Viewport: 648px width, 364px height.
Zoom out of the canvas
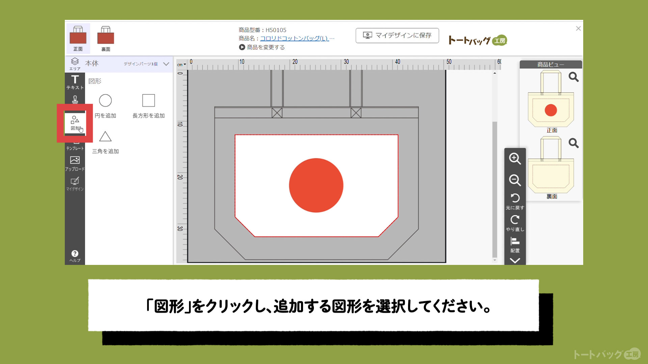(515, 180)
